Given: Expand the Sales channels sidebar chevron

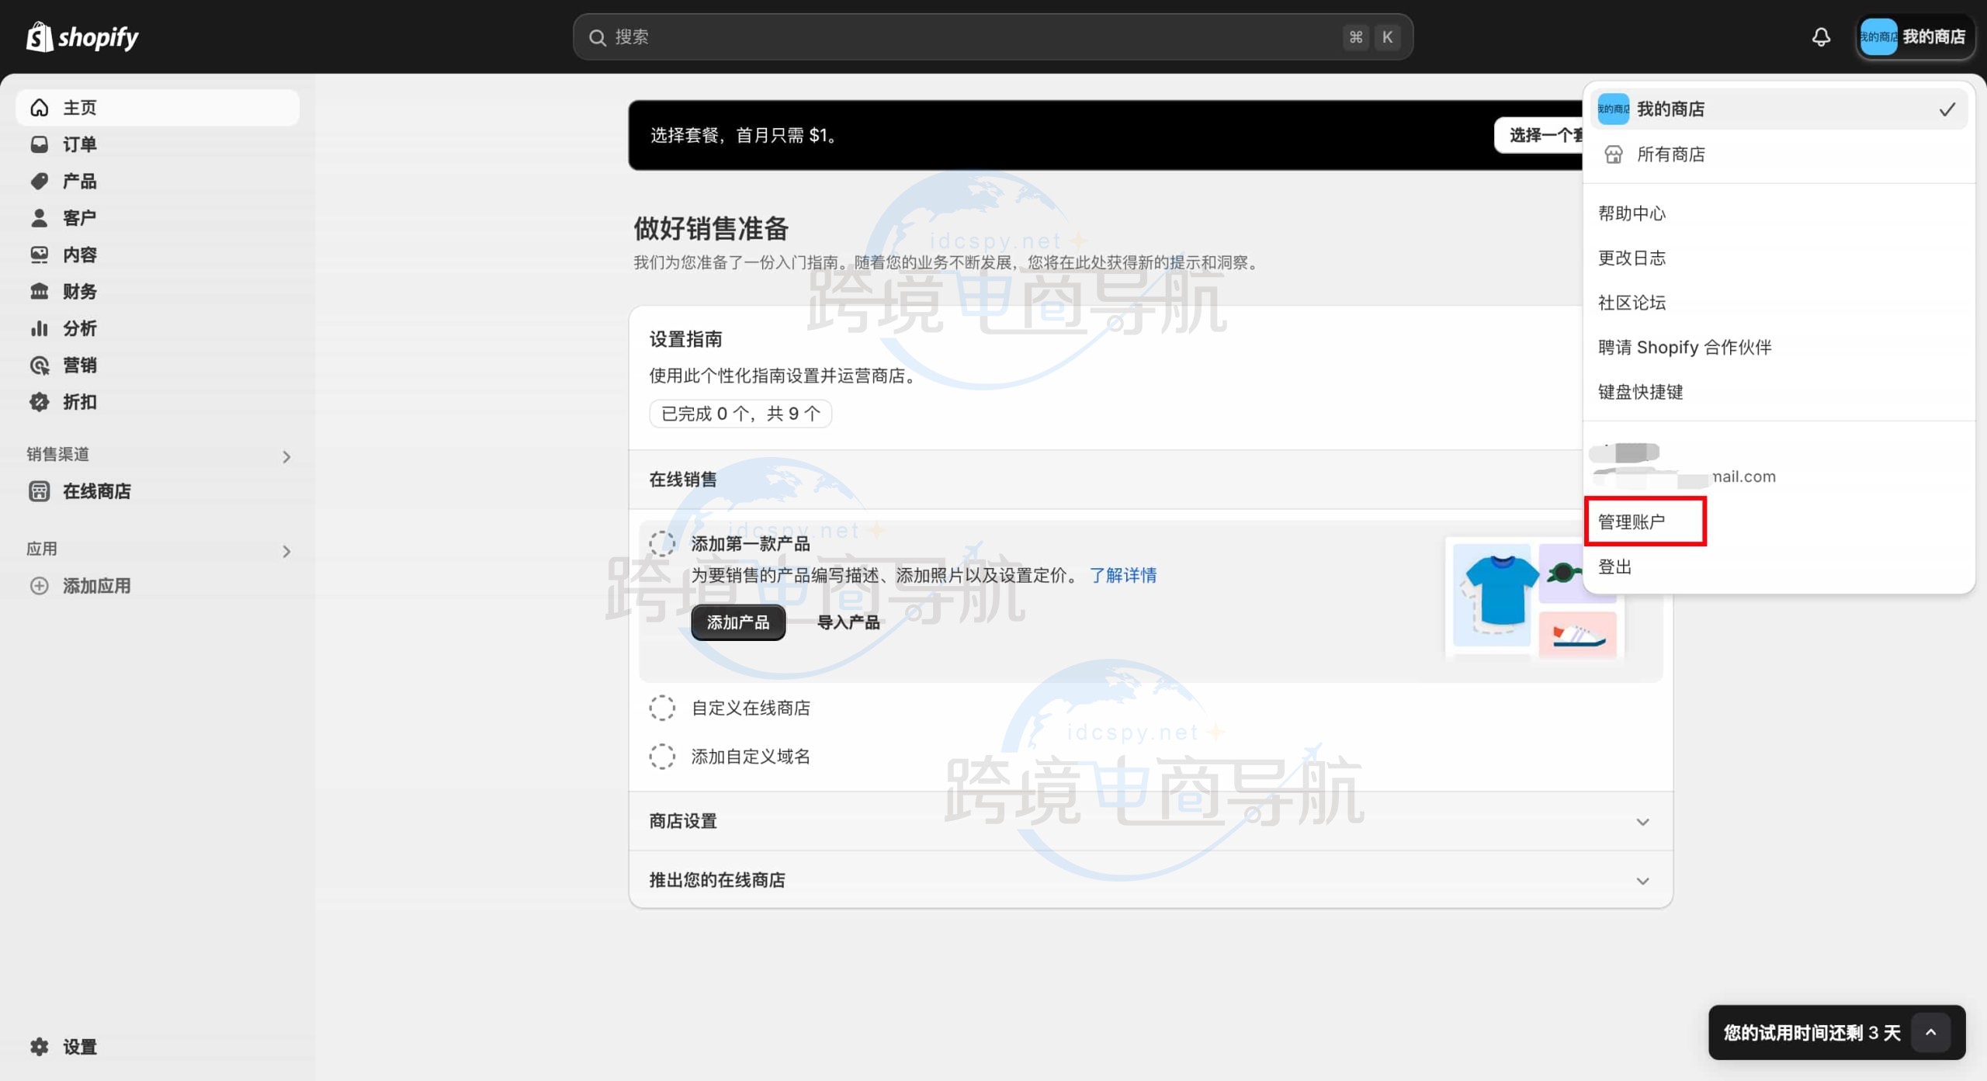Looking at the screenshot, I should [x=286, y=457].
